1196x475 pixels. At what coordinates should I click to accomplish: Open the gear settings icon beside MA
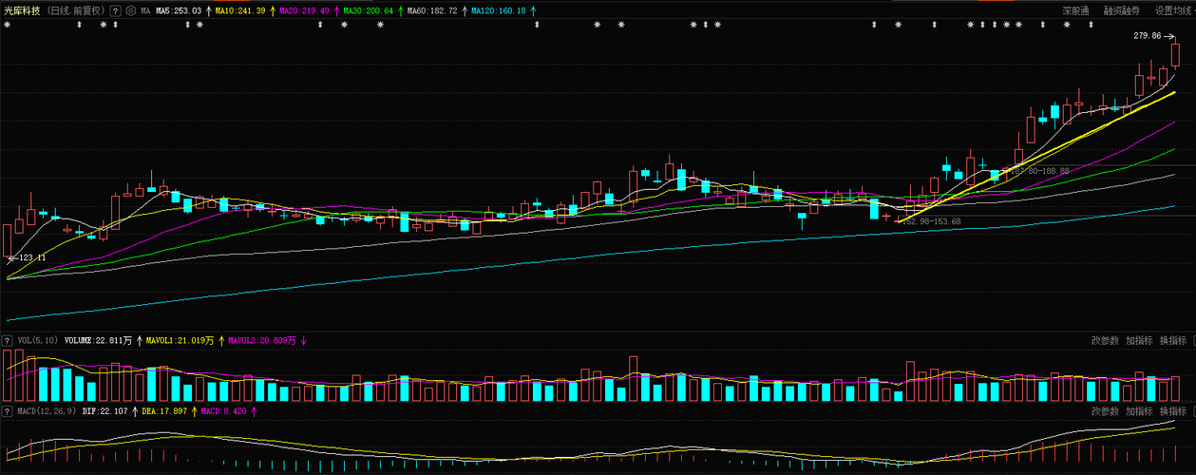click(130, 10)
